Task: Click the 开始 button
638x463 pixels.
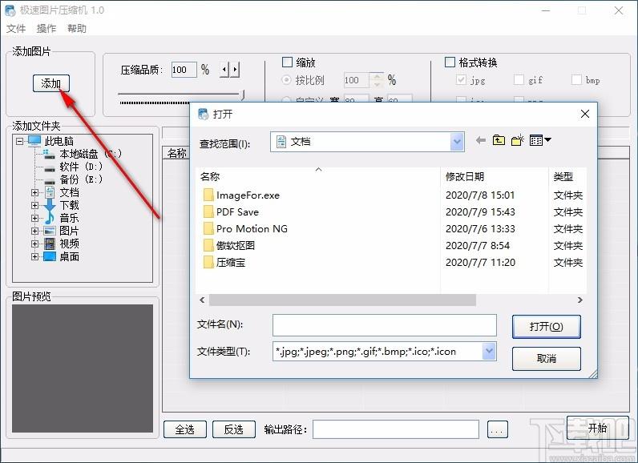Action: (x=598, y=428)
